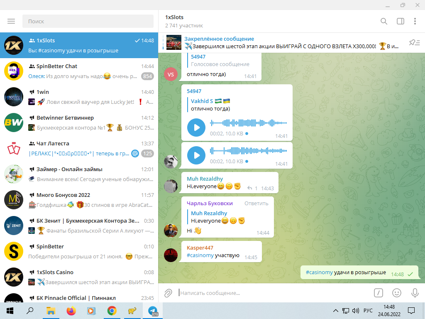The width and height of the screenshot is (425, 319).
Task: Click the pinned messages list icon
Action: [414, 42]
